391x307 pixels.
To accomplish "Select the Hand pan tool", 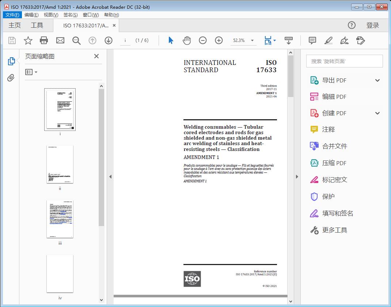I will [187, 40].
